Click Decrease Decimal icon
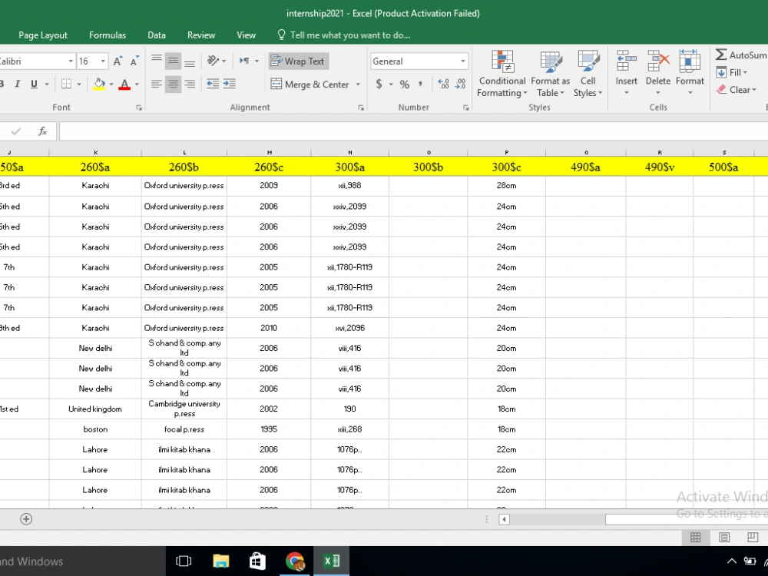Screen dimensions: 768x576 click(460, 84)
